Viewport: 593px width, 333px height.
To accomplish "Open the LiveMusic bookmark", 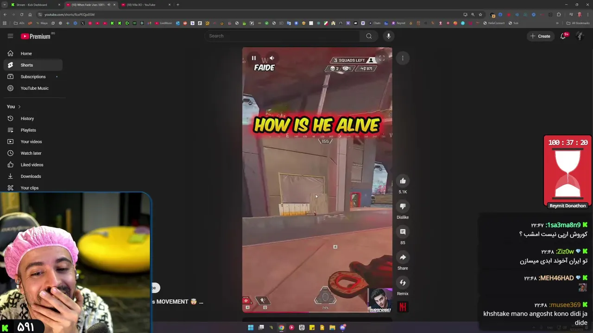I will click(x=164, y=23).
